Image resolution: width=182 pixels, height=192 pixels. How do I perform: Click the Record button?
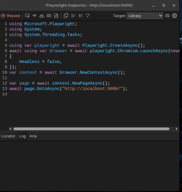[x=10, y=16]
